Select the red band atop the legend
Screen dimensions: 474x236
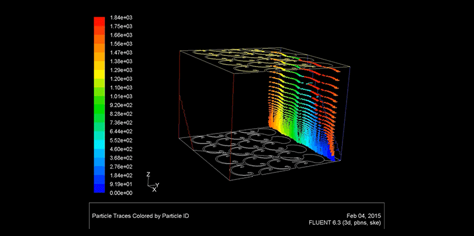[99, 21]
